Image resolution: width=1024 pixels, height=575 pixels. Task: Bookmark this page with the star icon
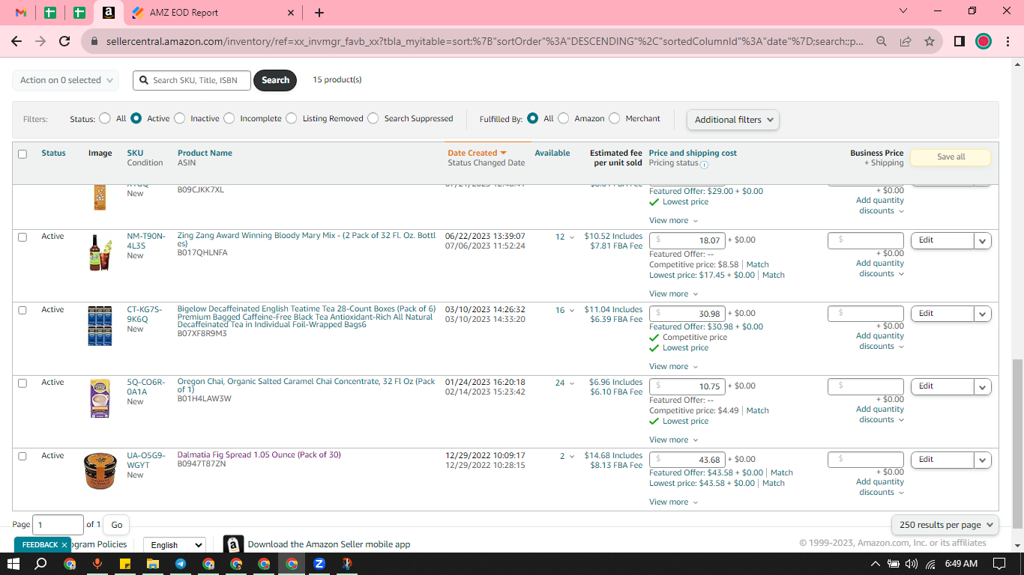point(930,42)
